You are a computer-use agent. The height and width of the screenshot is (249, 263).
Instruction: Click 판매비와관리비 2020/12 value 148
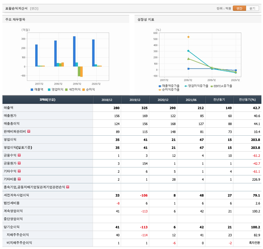[x=173, y=132]
